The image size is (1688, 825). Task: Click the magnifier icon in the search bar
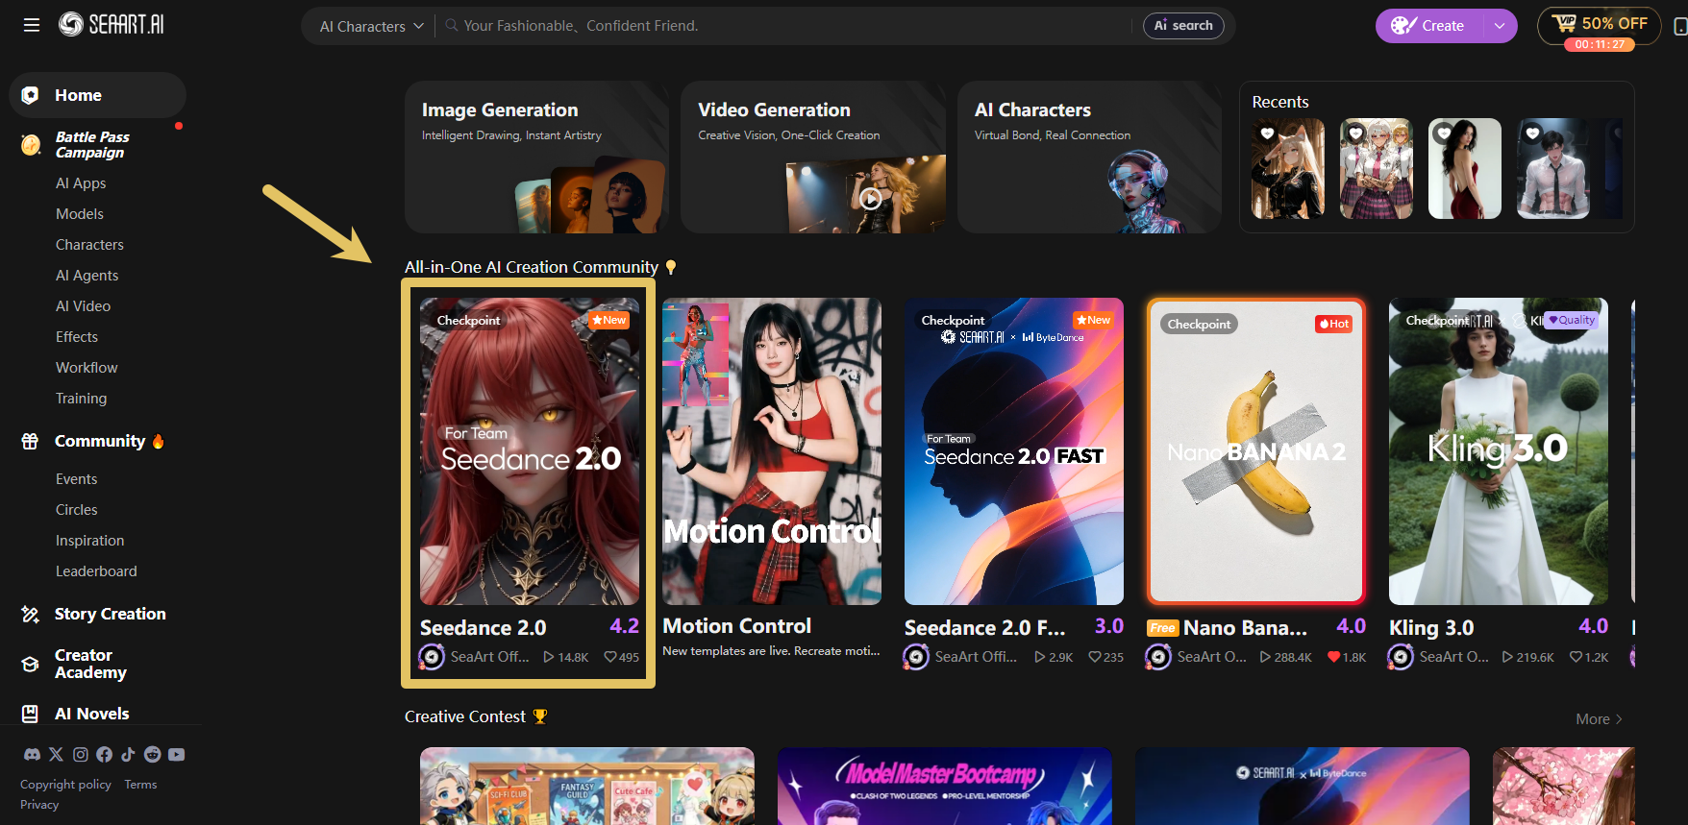click(x=451, y=26)
